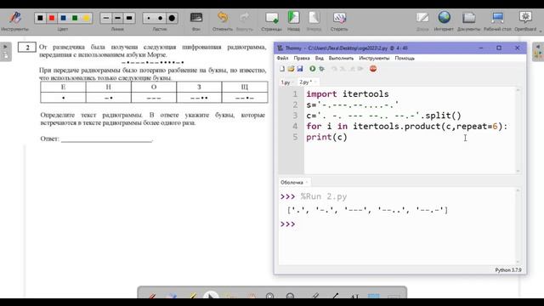Choose the thick line width
The image size is (544, 306).
click(129, 18)
